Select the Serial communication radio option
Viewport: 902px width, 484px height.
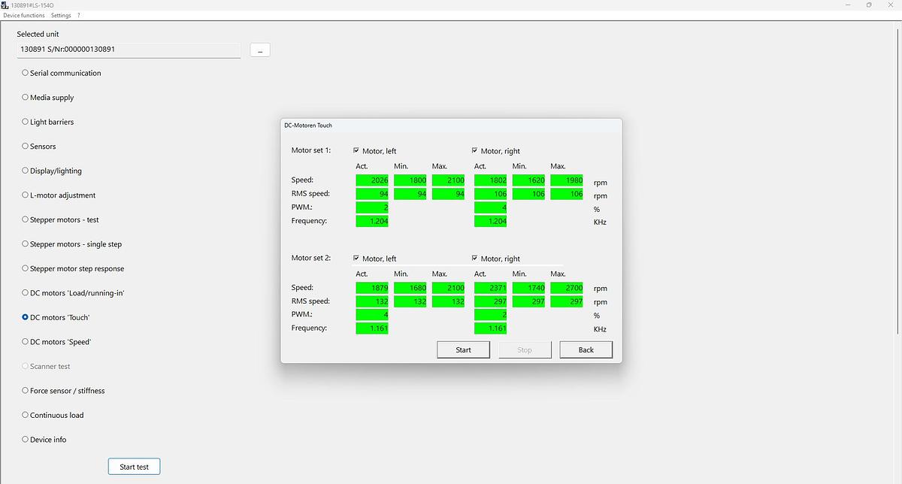(x=26, y=73)
